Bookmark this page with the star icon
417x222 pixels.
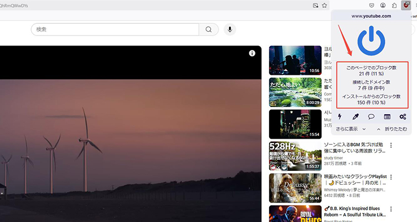pyautogui.click(x=325, y=6)
